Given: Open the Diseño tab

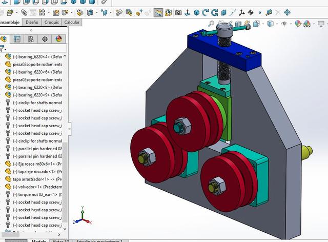Looking at the screenshot, I should (32, 22).
